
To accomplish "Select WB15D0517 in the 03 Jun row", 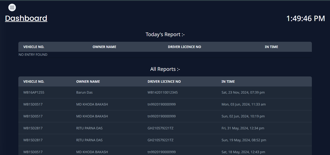I will (x=33, y=104).
